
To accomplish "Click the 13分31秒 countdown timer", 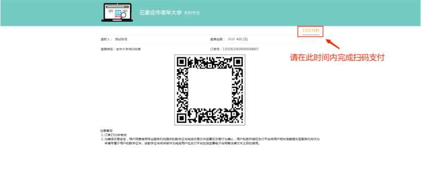I will [x=311, y=30].
